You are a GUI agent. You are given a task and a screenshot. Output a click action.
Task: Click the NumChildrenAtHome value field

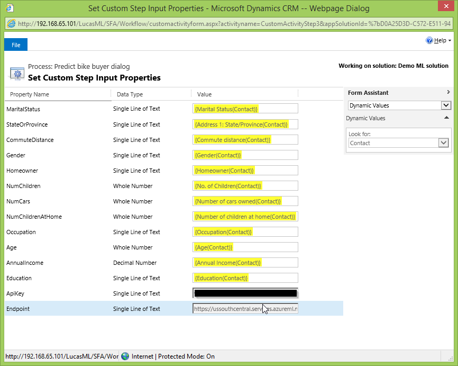[x=245, y=216]
